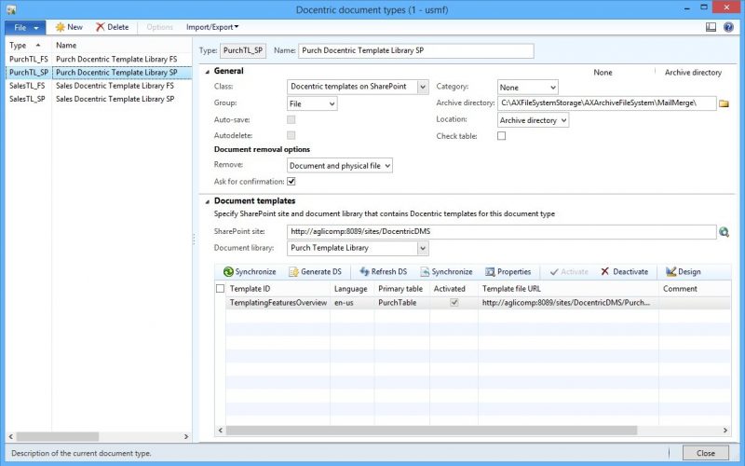Viewport: 745px width, 466px height.
Task: Click the Template file URL cell
Action: [568, 302]
